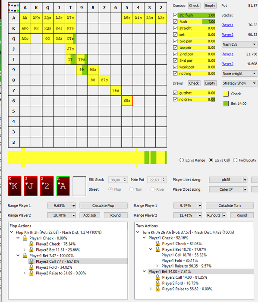Select Player1 Fold - 35.11% row
The height and width of the screenshot is (302, 258).
tap(179, 261)
